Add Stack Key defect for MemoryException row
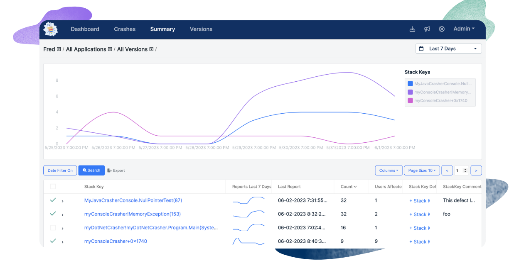519x268 pixels. pyautogui.click(x=420, y=214)
